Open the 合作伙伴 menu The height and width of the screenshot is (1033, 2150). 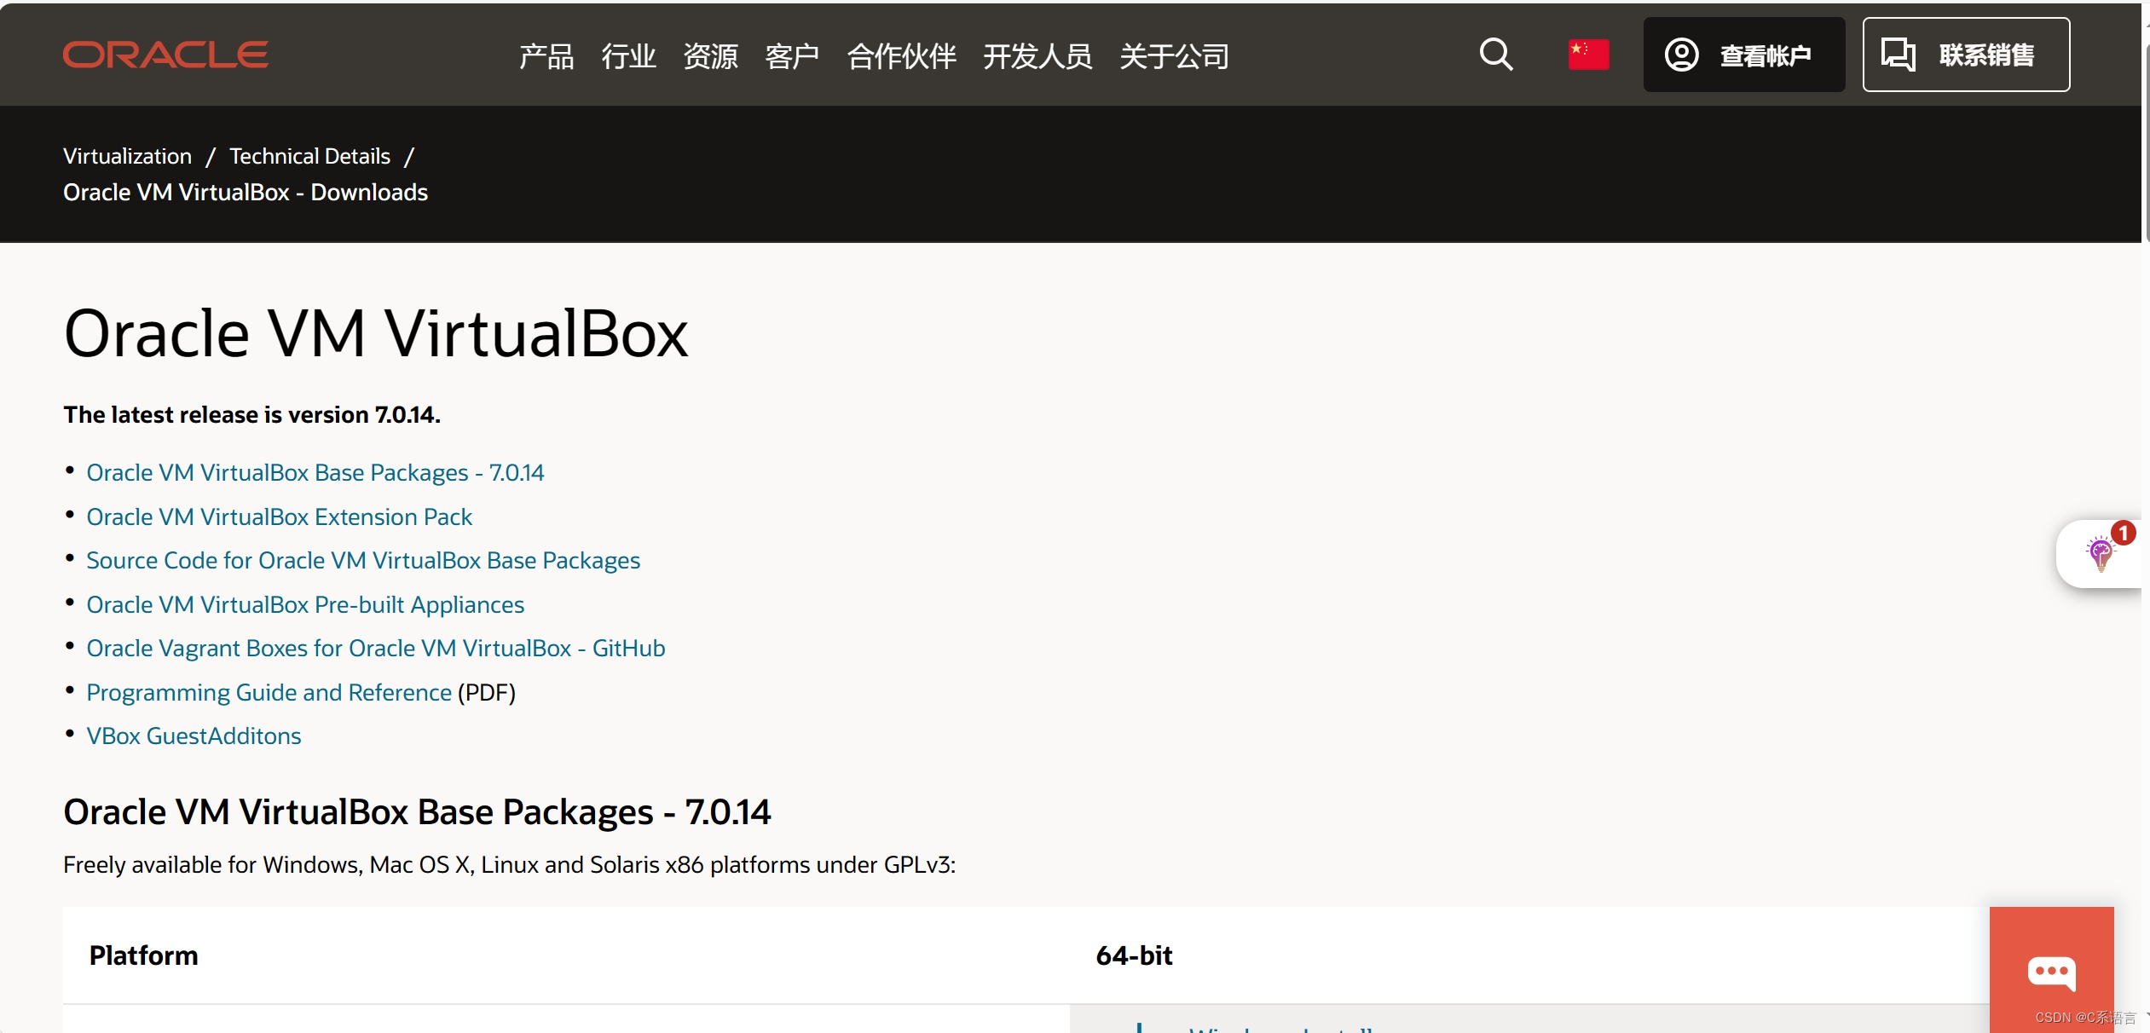[x=901, y=56]
